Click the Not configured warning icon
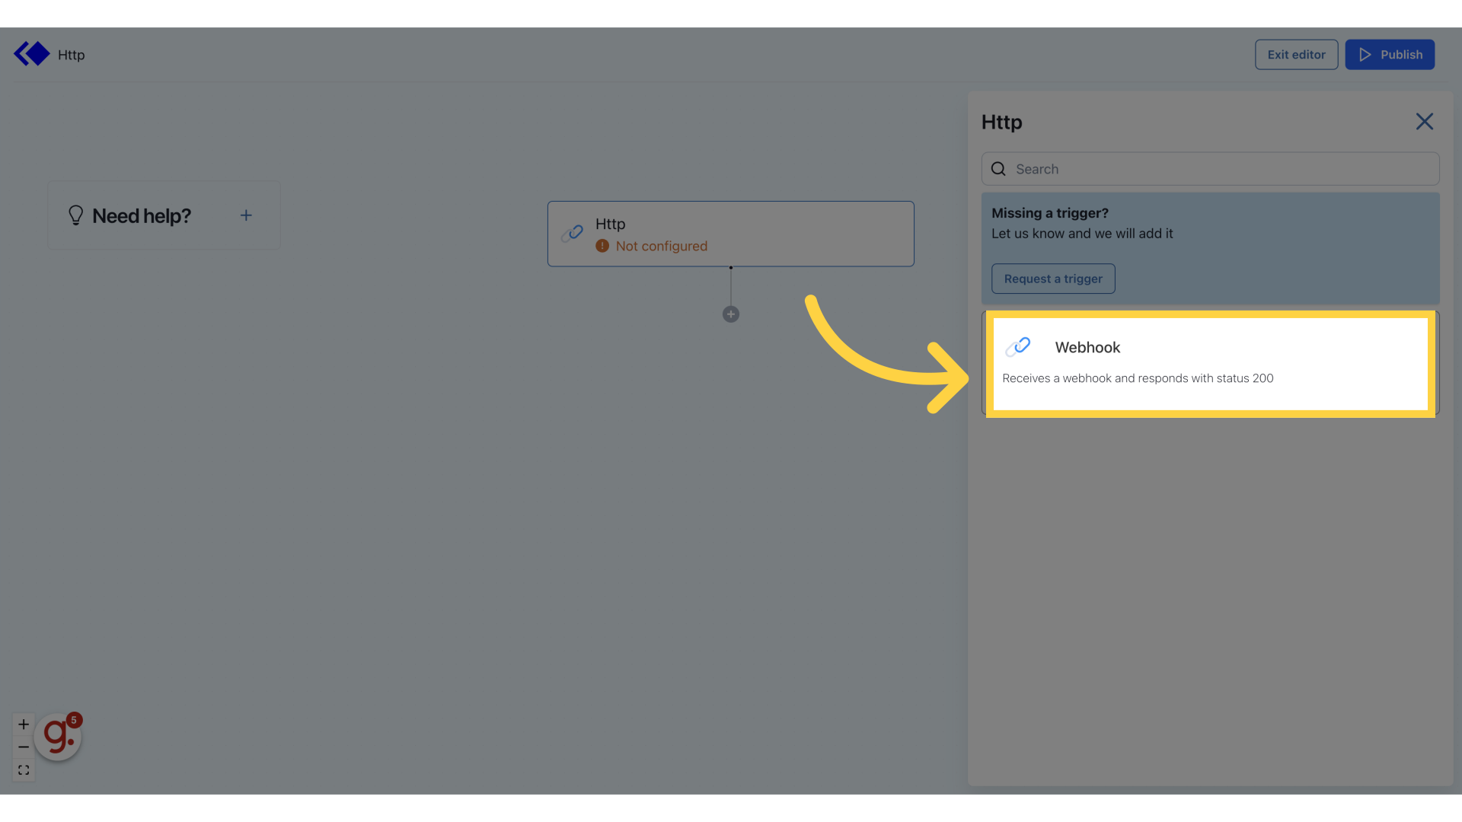 click(x=602, y=246)
